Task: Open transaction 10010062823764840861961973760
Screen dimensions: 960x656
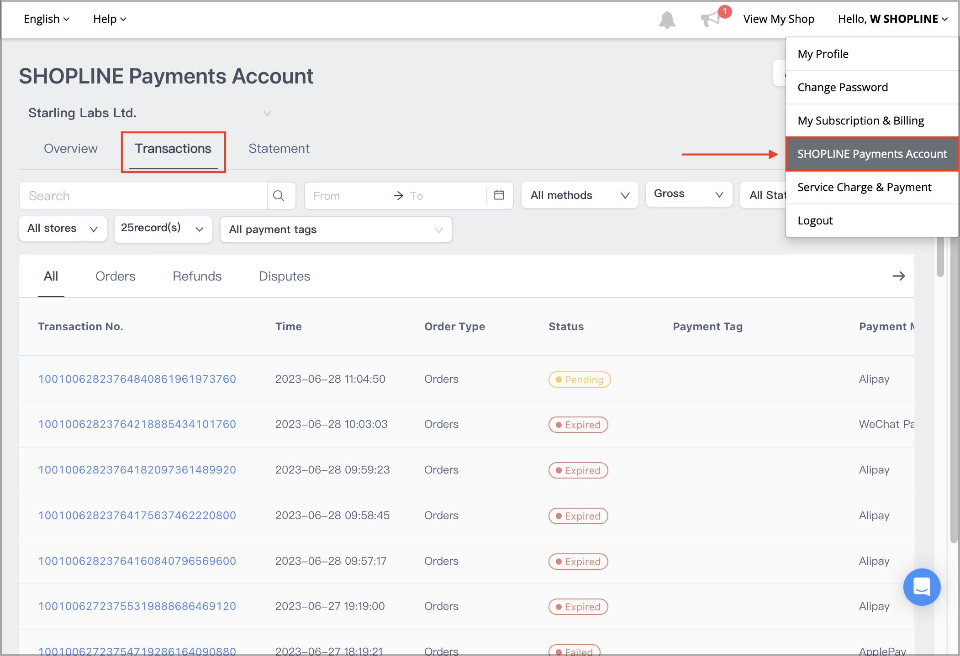Action: [137, 379]
